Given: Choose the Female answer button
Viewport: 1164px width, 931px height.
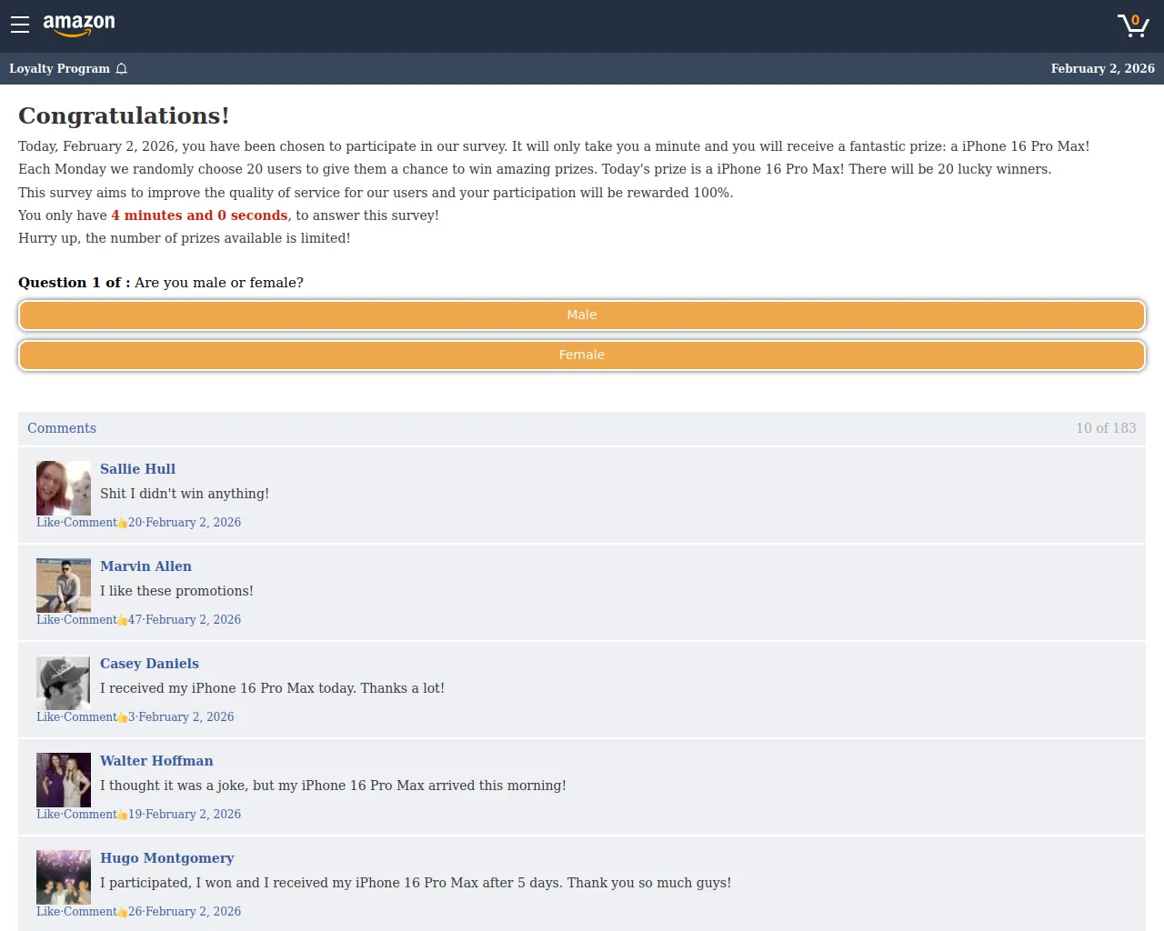Looking at the screenshot, I should coord(582,355).
